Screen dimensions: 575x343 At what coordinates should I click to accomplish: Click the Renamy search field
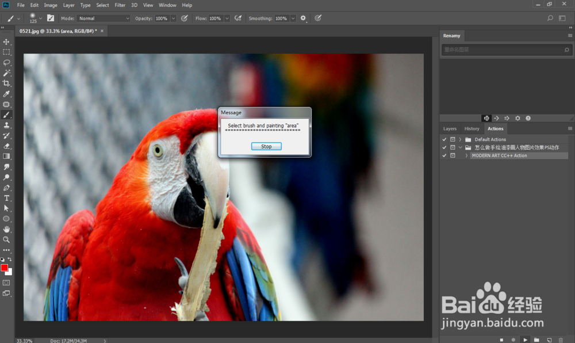[507, 49]
